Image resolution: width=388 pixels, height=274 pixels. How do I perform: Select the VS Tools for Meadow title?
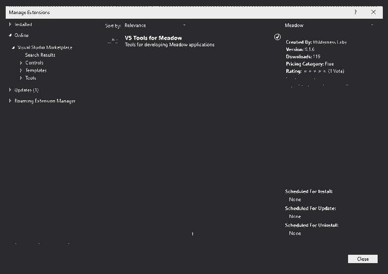(x=153, y=38)
